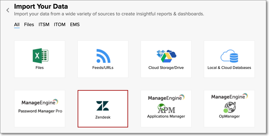The width and height of the screenshot is (269, 136).
Task: Pick the Local & Cloud Databases icon
Action: (x=230, y=56)
